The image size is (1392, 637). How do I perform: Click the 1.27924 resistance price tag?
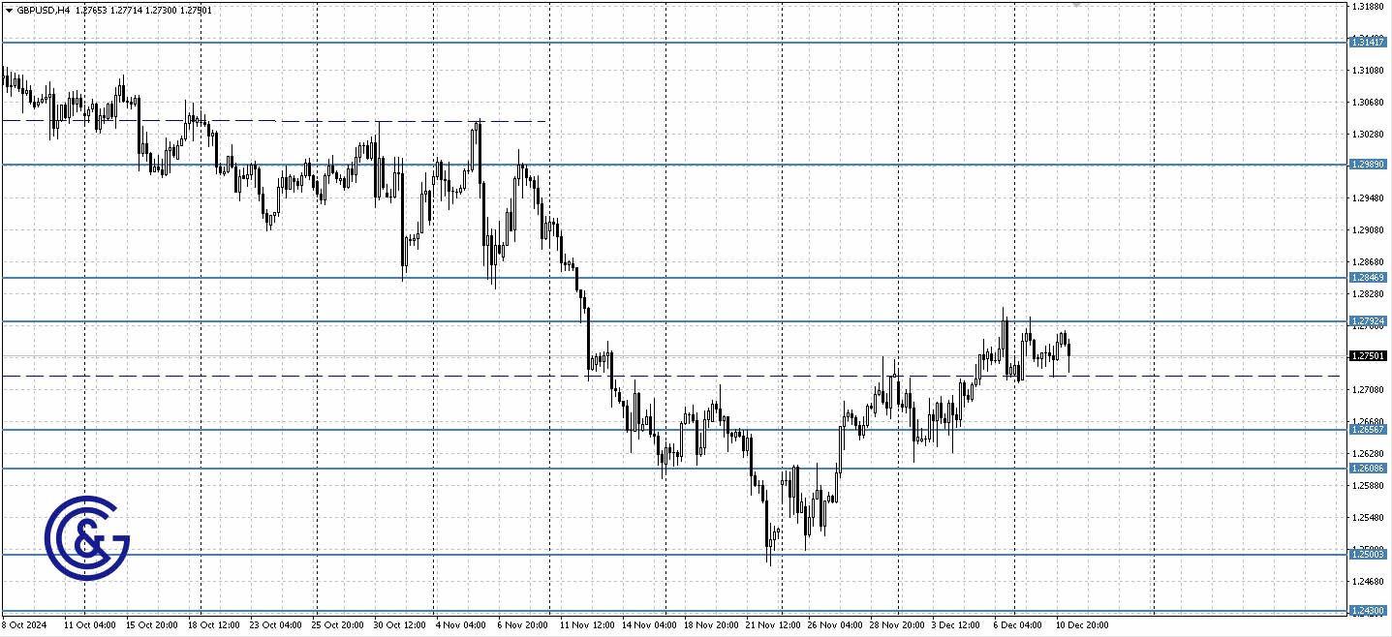click(x=1369, y=320)
